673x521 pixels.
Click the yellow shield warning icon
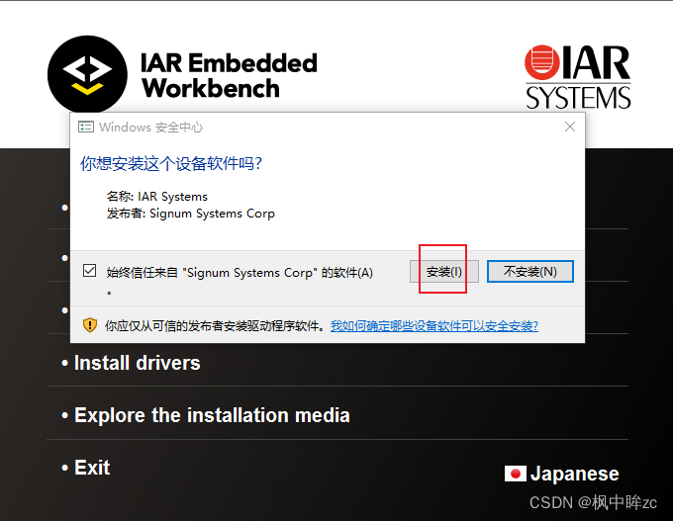[90, 325]
